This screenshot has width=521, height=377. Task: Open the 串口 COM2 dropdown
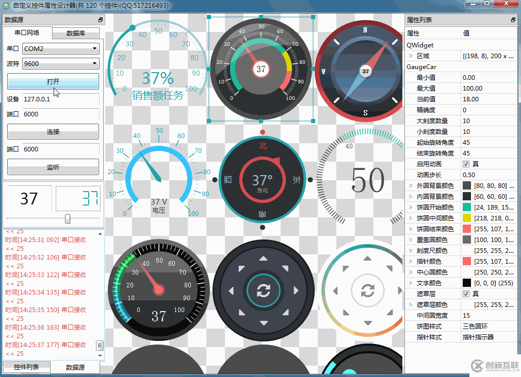point(61,48)
